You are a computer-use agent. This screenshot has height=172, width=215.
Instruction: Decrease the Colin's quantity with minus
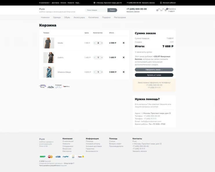tap(94, 57)
